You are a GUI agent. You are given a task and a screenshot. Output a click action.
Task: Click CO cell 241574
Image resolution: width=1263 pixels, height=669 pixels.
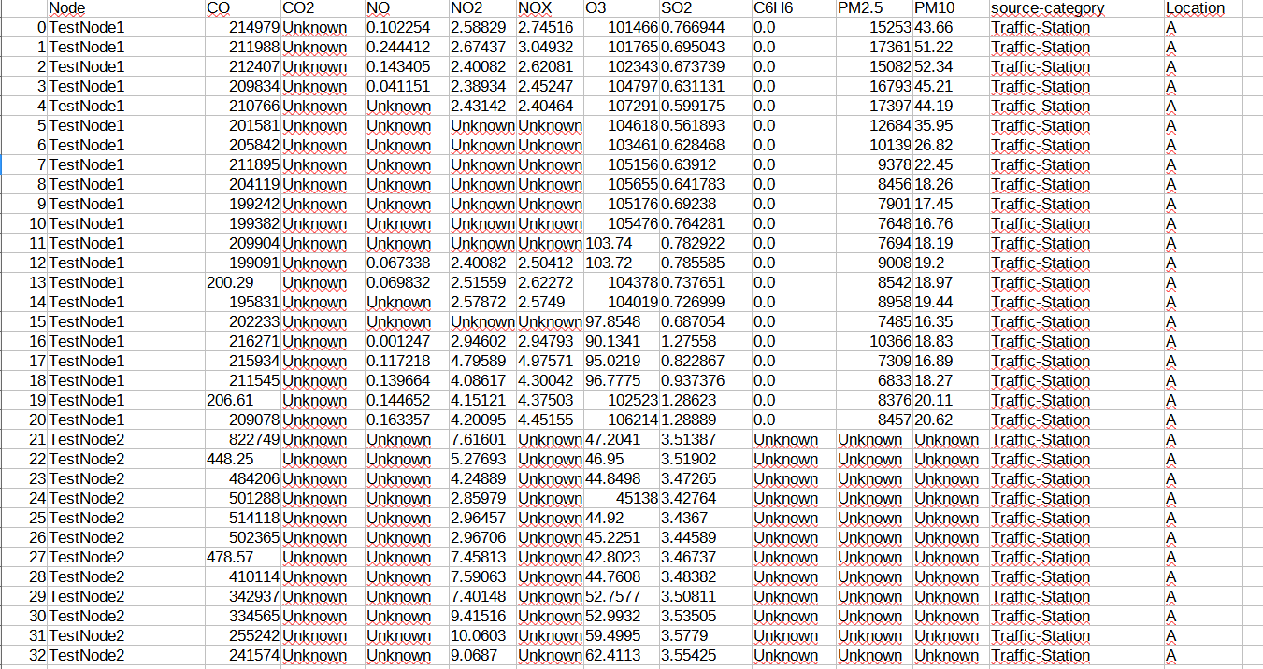(242, 656)
